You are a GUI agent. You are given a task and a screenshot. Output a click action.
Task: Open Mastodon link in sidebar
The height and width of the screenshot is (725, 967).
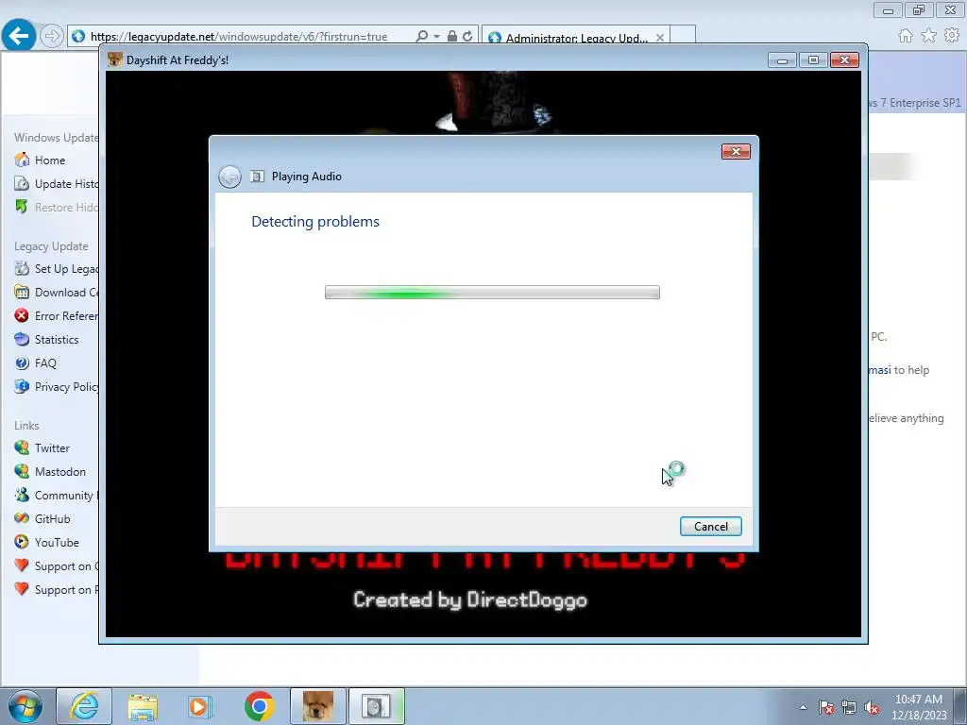[x=60, y=472]
